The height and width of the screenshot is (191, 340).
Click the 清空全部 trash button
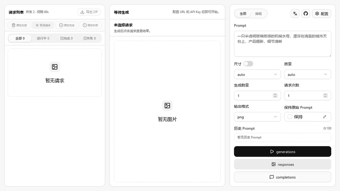[19, 25]
